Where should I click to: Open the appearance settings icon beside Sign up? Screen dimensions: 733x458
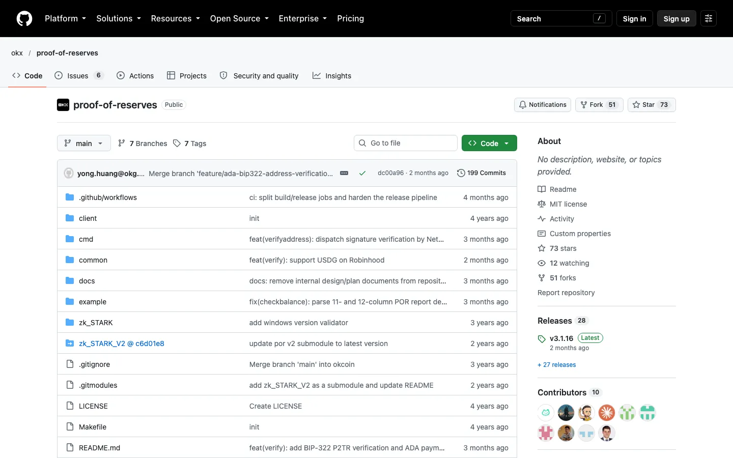[x=708, y=18]
